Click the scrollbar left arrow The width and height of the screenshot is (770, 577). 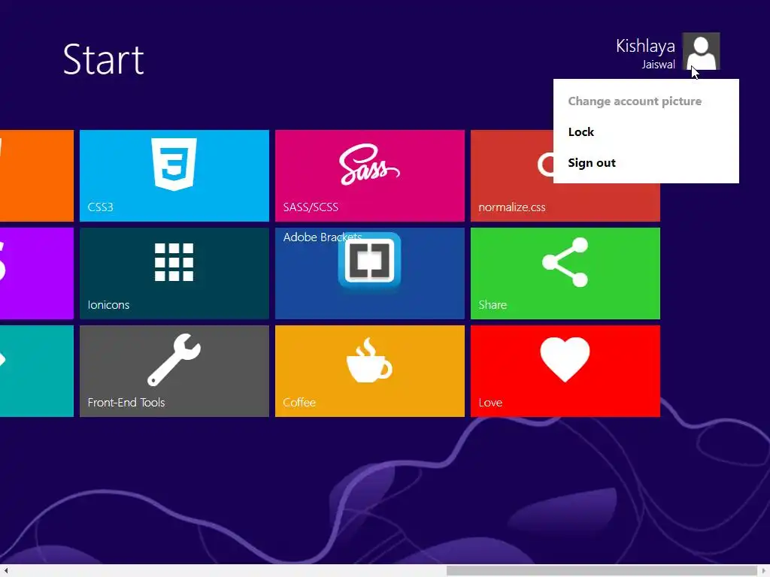6,571
